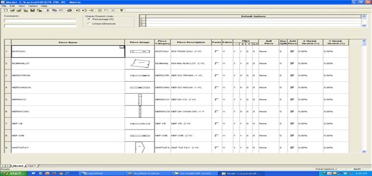Click the New model toolbar icon
This screenshot has width=372, height=176.
tap(6, 10)
